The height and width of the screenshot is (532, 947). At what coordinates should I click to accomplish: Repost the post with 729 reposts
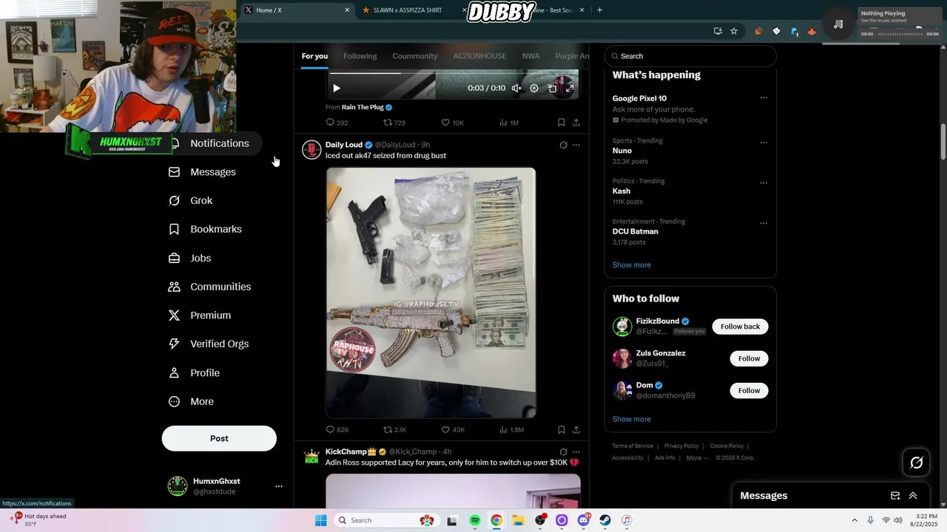(394, 123)
